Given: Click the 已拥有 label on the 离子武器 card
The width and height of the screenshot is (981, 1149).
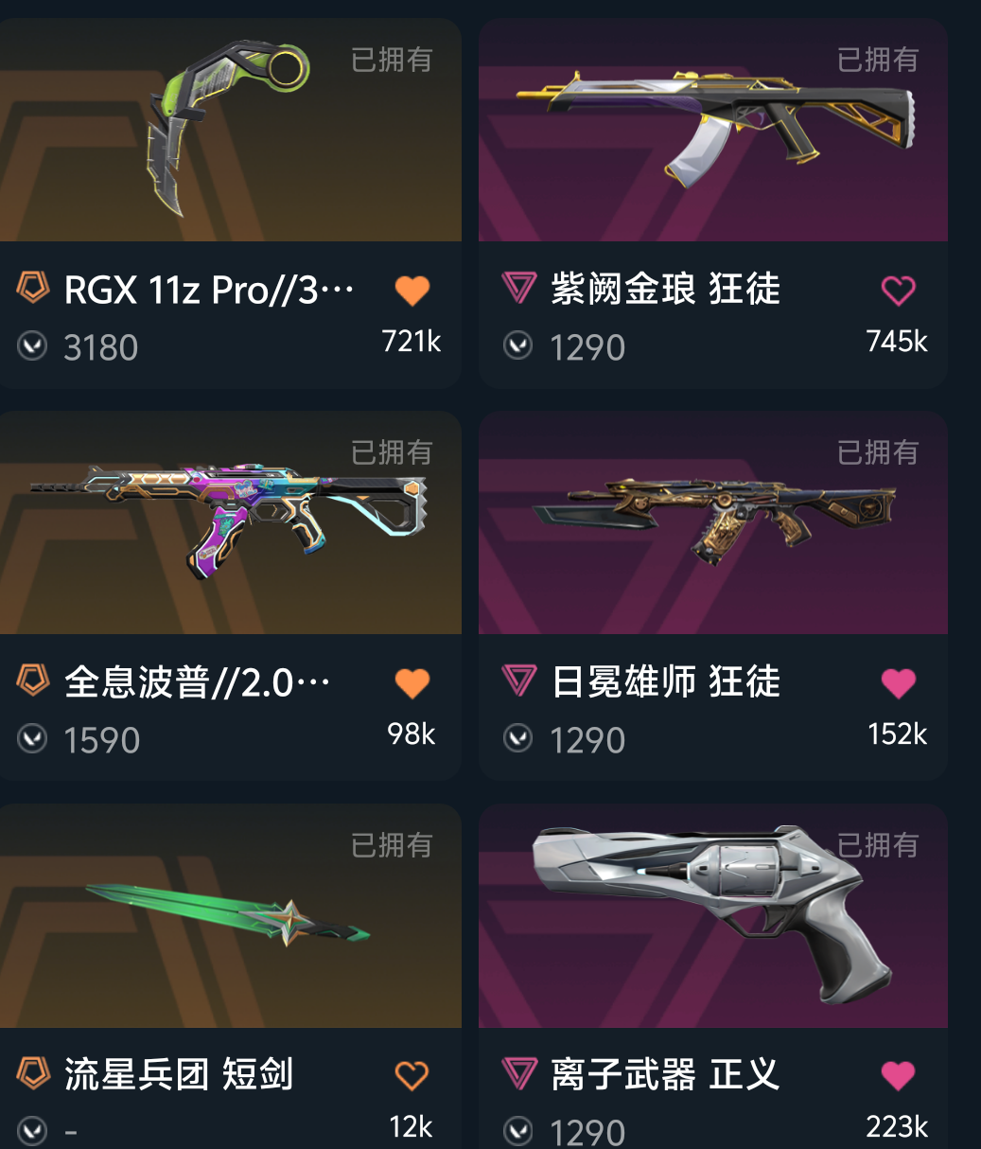Looking at the screenshot, I should pos(878,845).
